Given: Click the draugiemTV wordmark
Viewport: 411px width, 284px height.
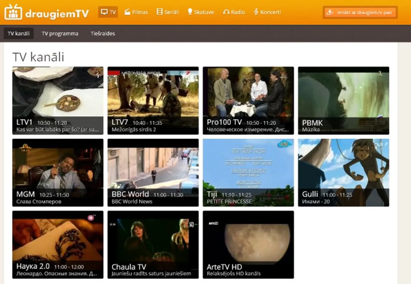Looking at the screenshot, I should (x=57, y=13).
